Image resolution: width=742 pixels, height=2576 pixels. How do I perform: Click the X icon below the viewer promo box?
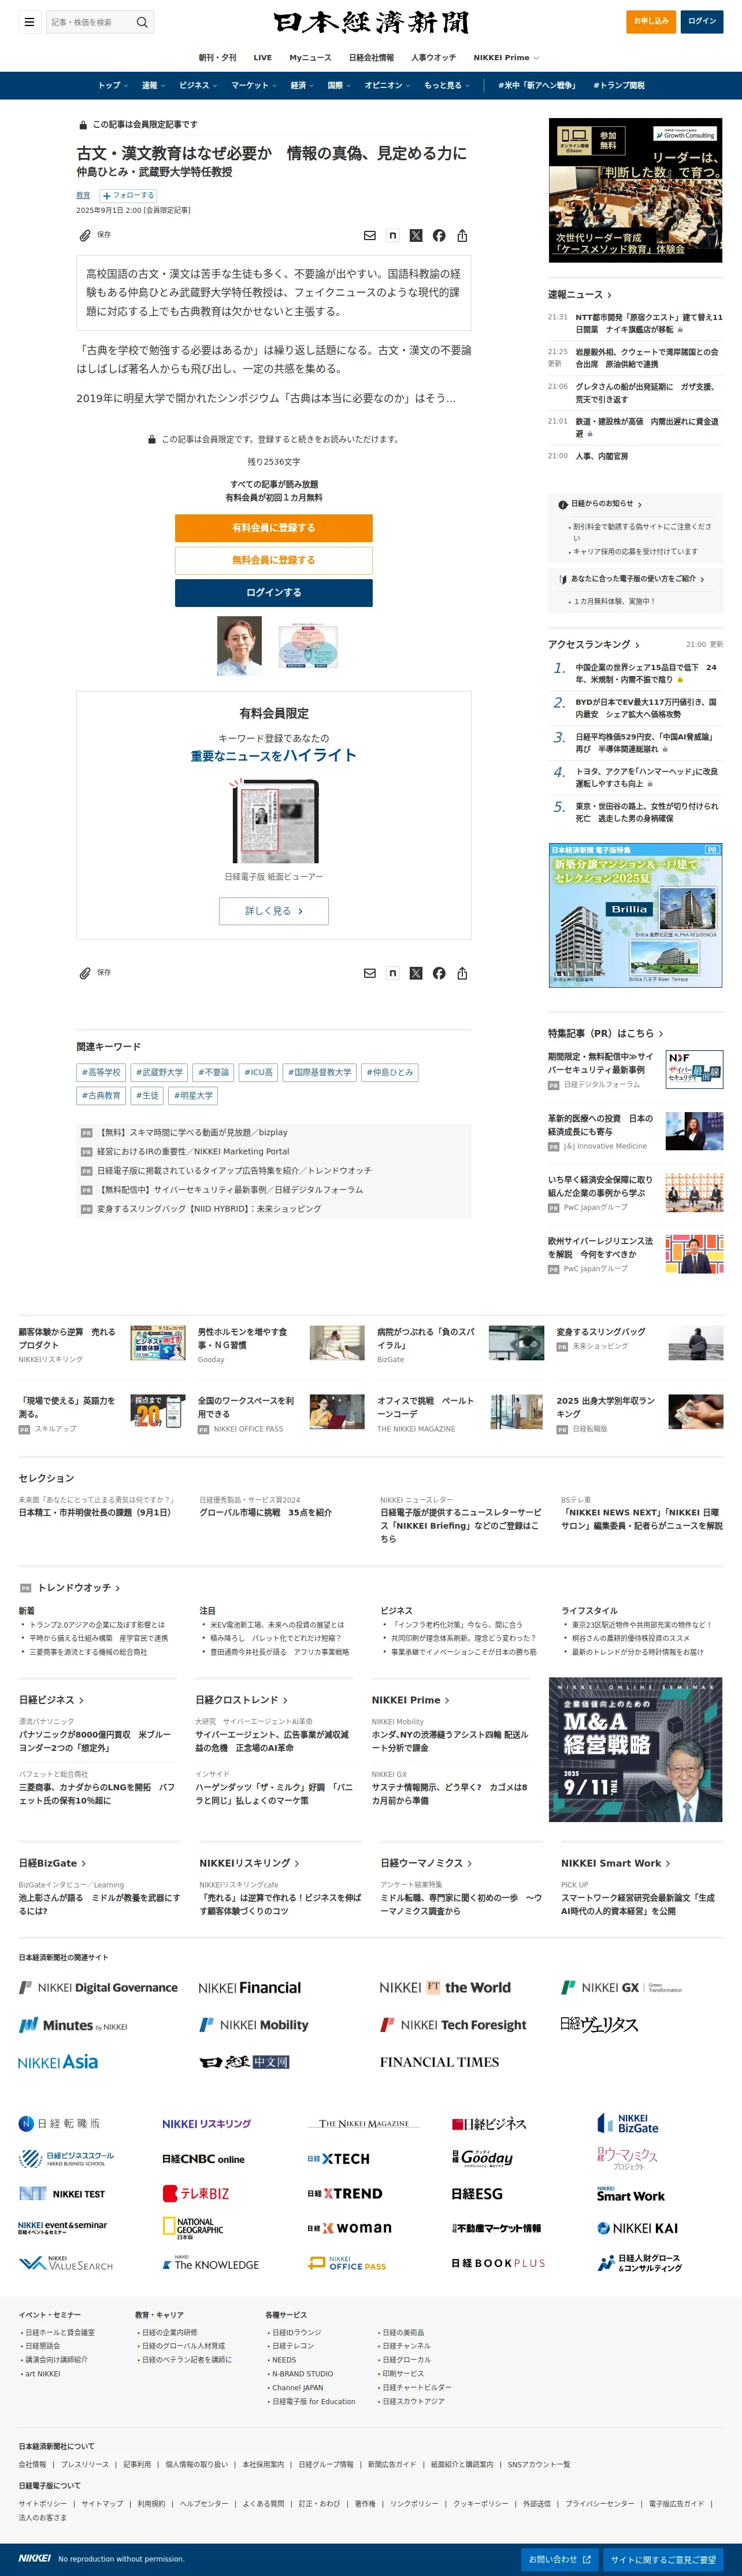415,973
